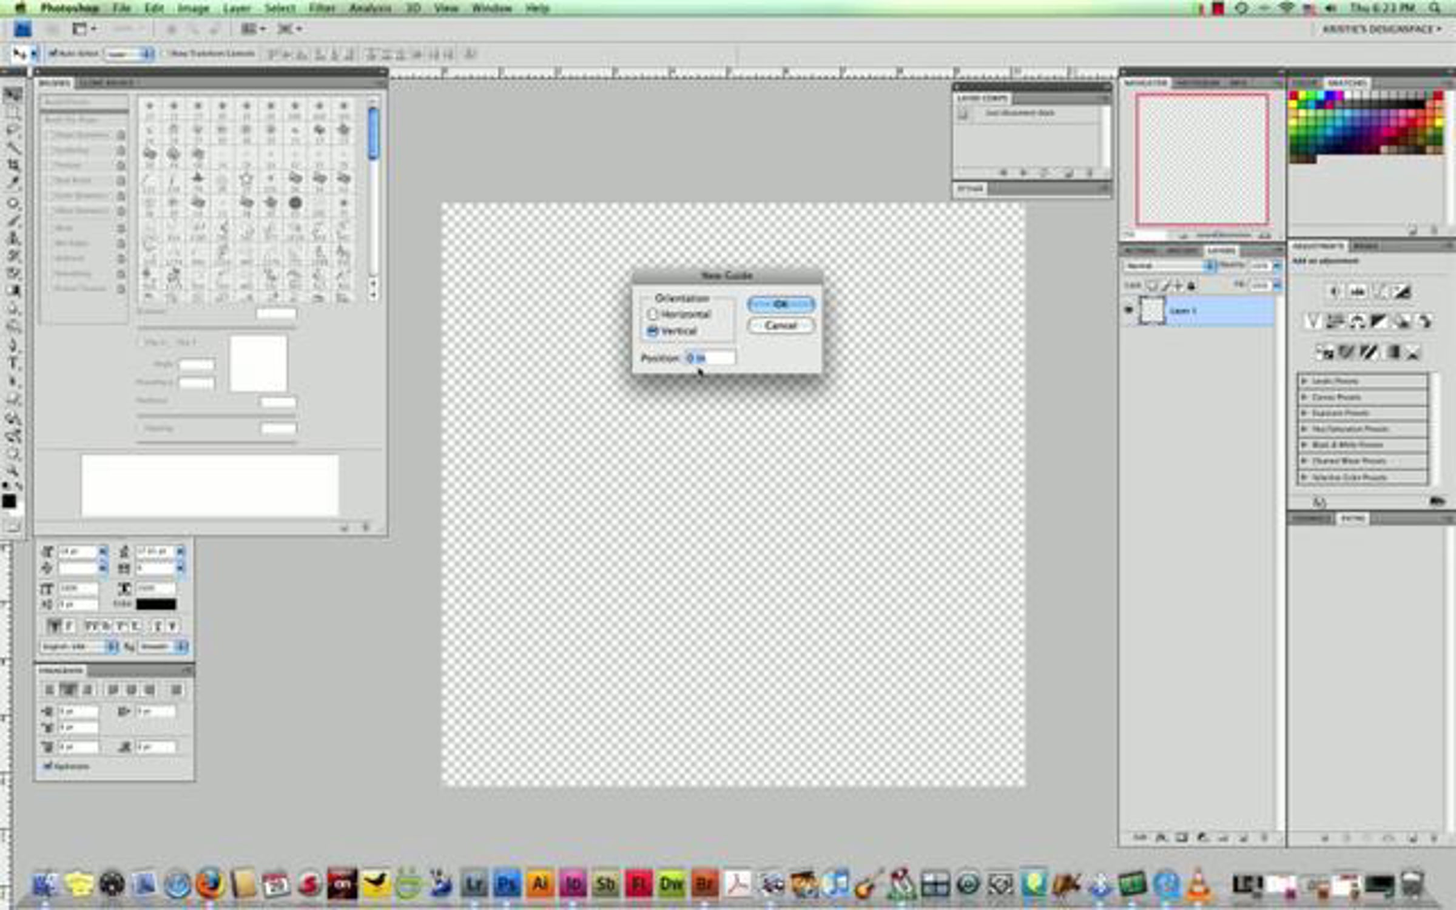Image resolution: width=1456 pixels, height=910 pixels.
Task: Select the Crop tool in toolbar
Action: tap(13, 164)
